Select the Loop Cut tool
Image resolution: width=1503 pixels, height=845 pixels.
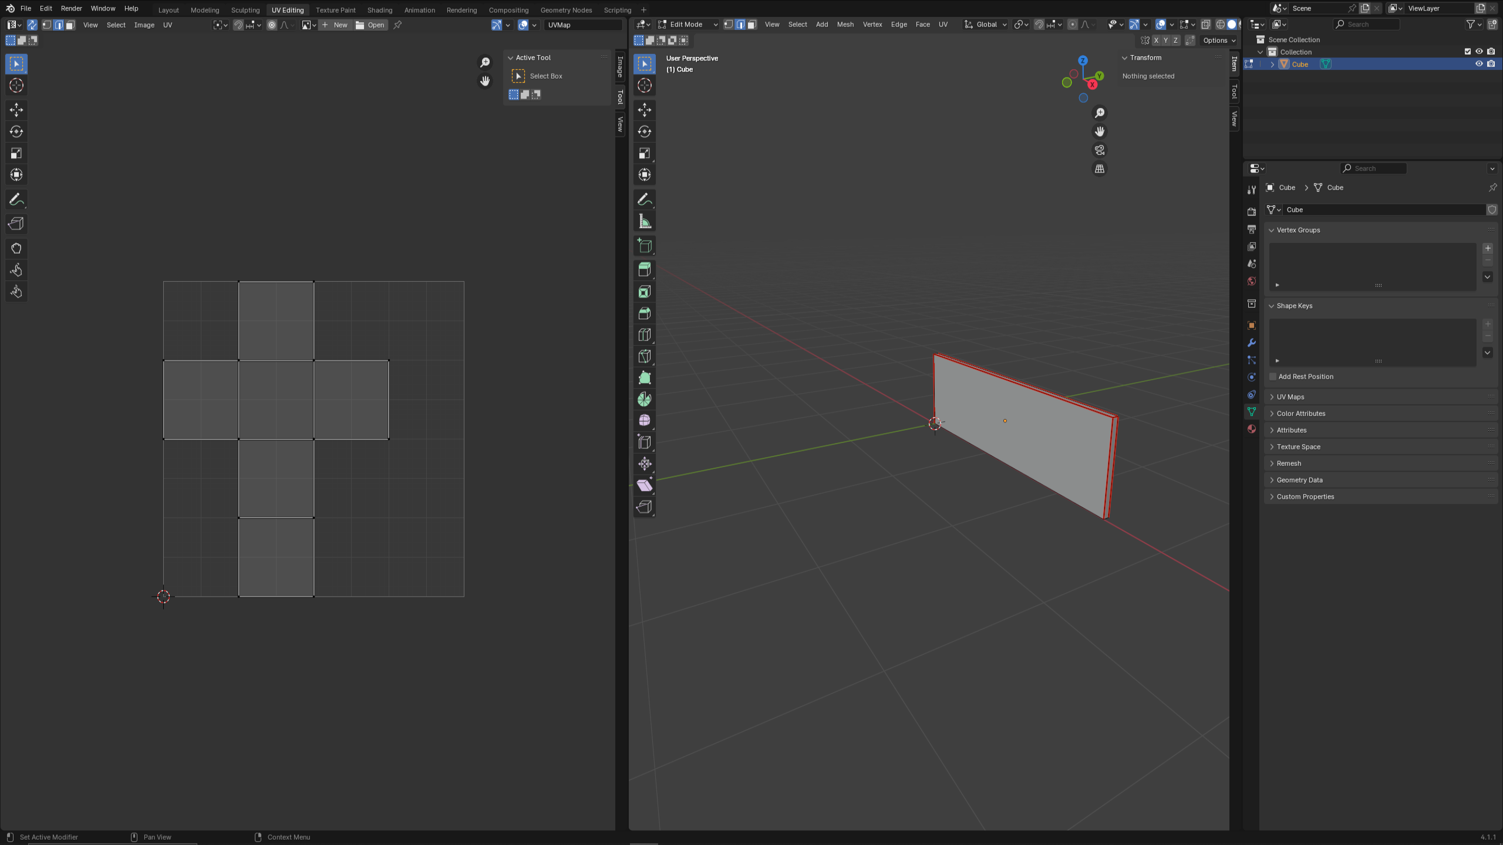[x=645, y=335]
